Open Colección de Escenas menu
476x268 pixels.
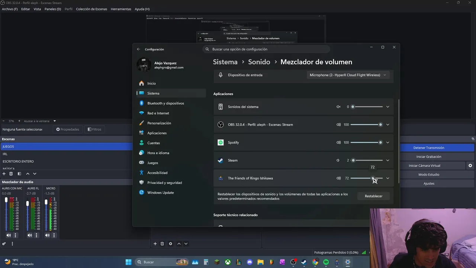point(91,9)
